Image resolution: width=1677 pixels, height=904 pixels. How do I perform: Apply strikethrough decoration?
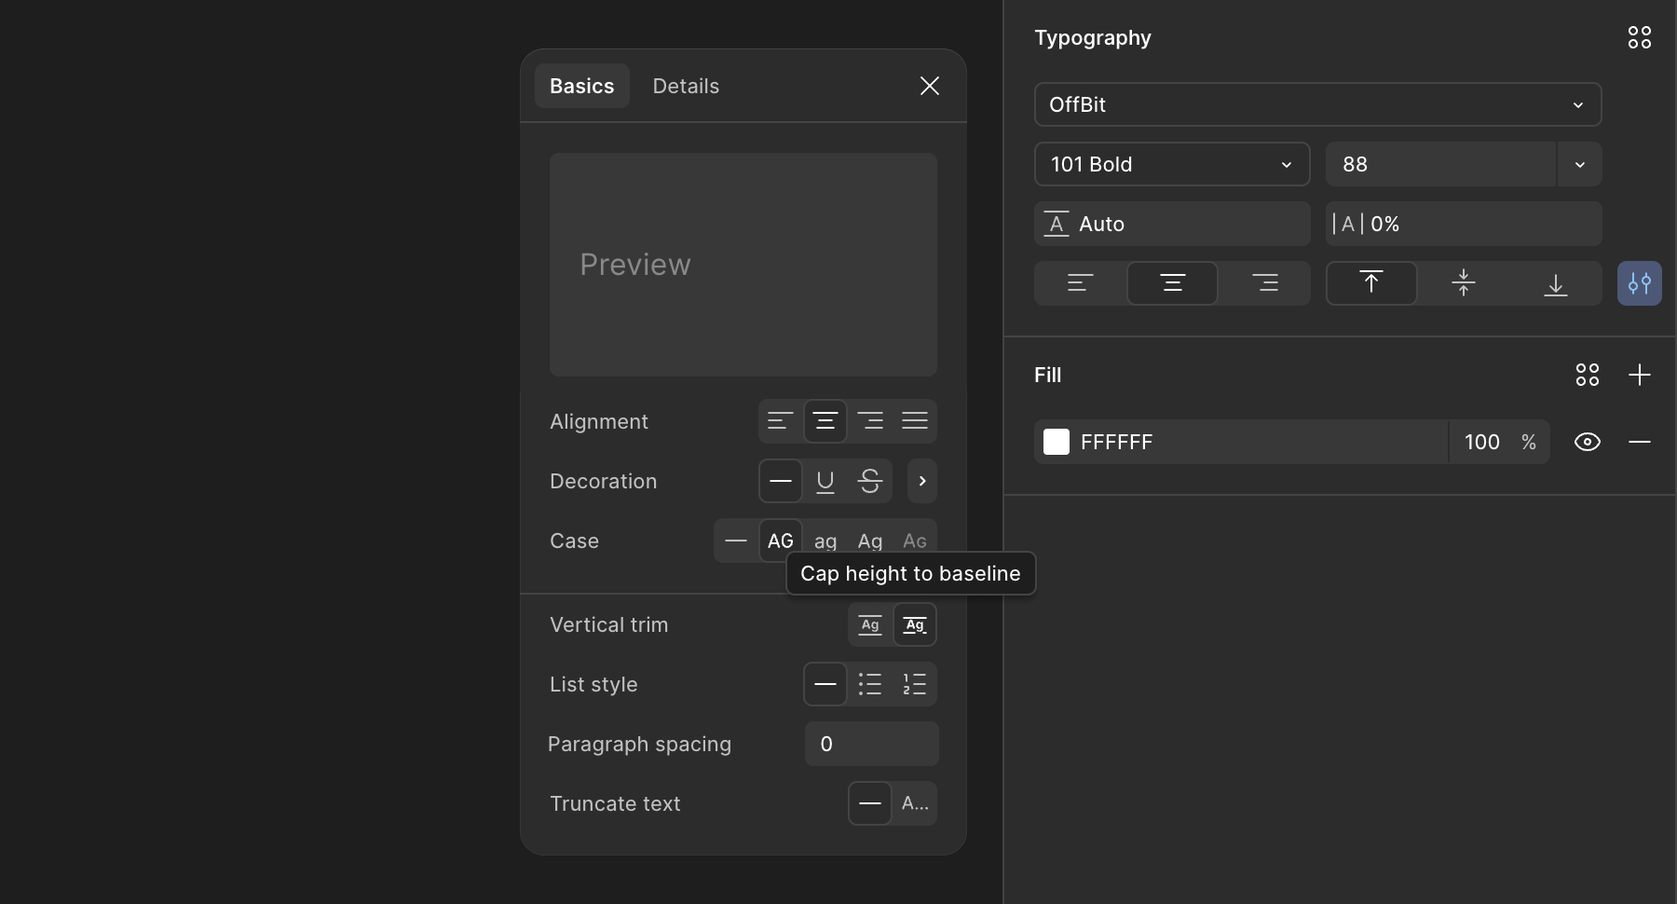[x=870, y=481]
